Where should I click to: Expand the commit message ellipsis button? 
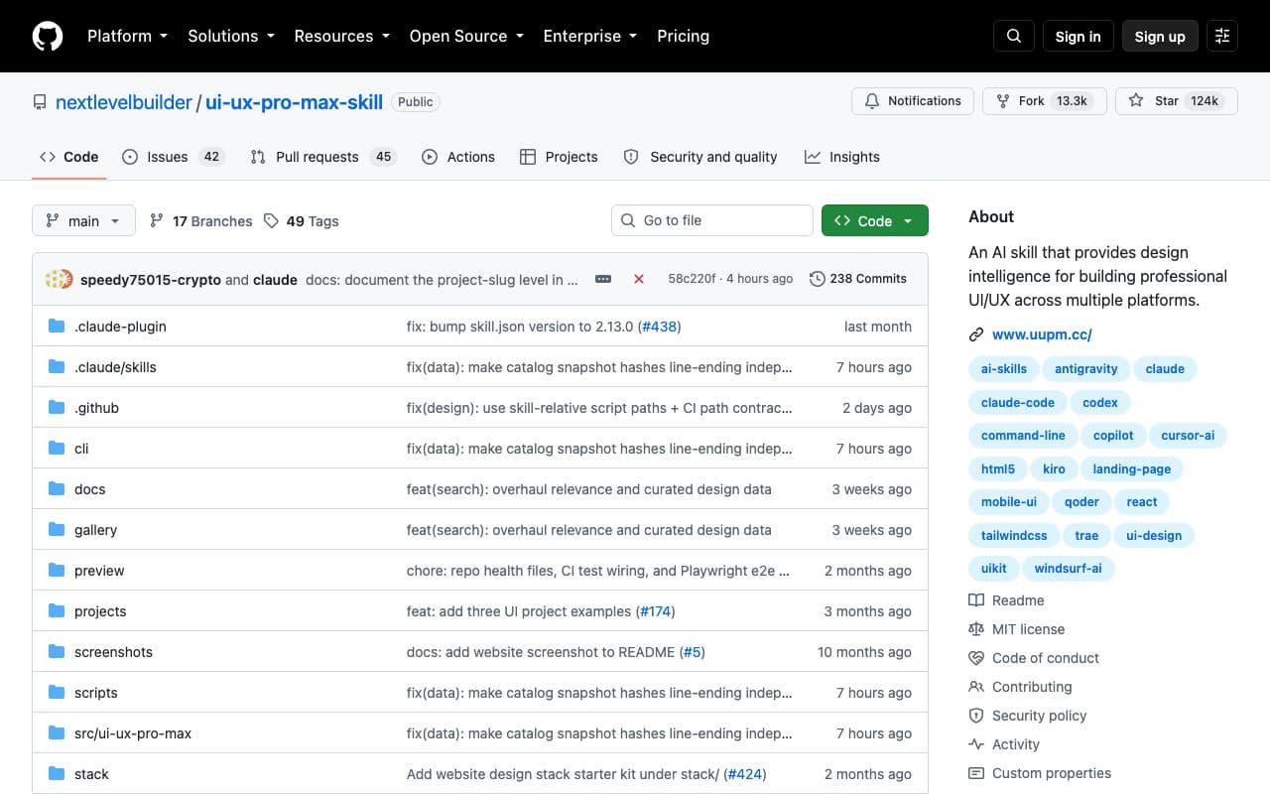point(603,279)
